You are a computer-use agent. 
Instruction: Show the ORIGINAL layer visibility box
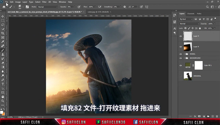(x=181, y=76)
